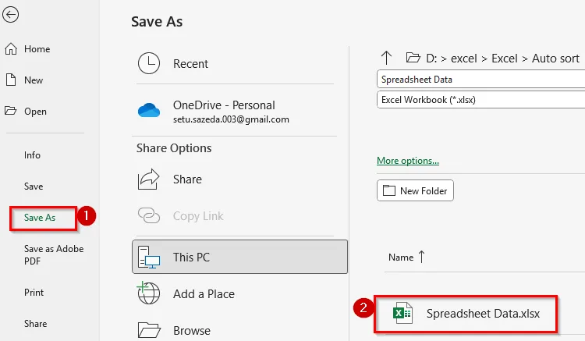Open the Print page
Image resolution: width=585 pixels, height=341 pixels.
point(34,292)
